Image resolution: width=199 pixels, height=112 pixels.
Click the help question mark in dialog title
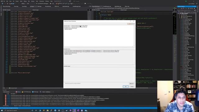(130, 21)
